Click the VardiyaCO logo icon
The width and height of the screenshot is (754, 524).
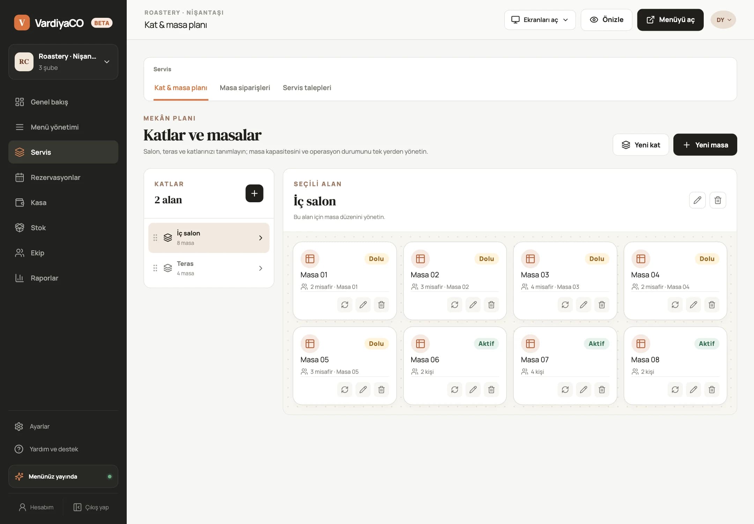click(x=22, y=23)
